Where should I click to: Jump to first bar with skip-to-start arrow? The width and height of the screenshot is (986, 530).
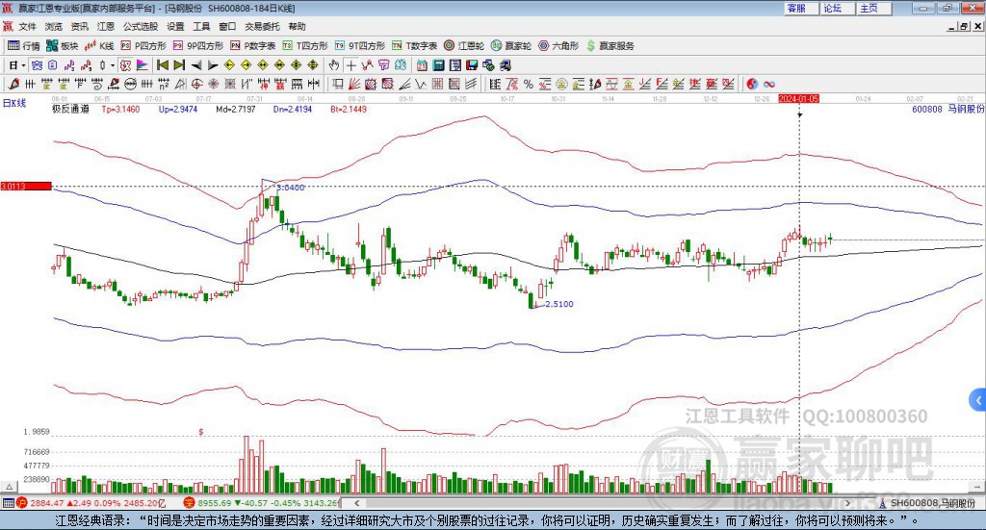coord(162,65)
